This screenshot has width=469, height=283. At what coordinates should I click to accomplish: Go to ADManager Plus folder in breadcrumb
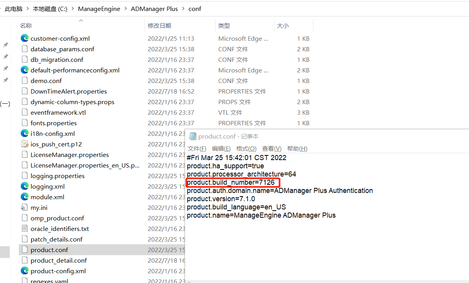[x=154, y=9]
